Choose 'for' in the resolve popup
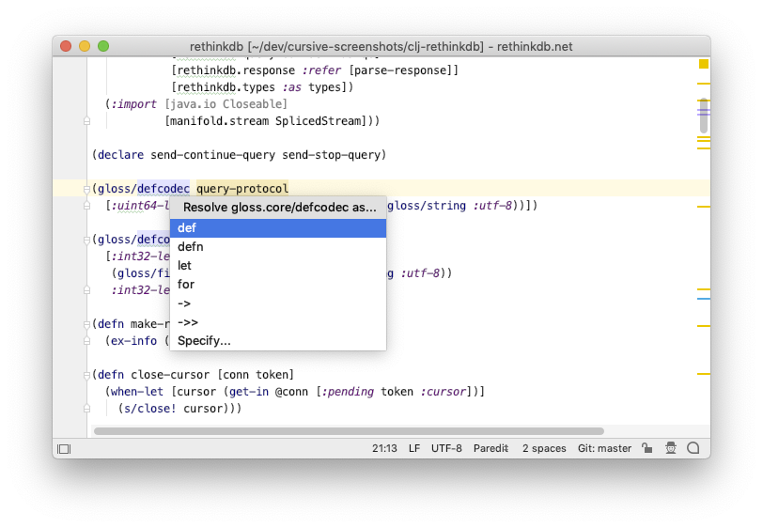 (278, 284)
